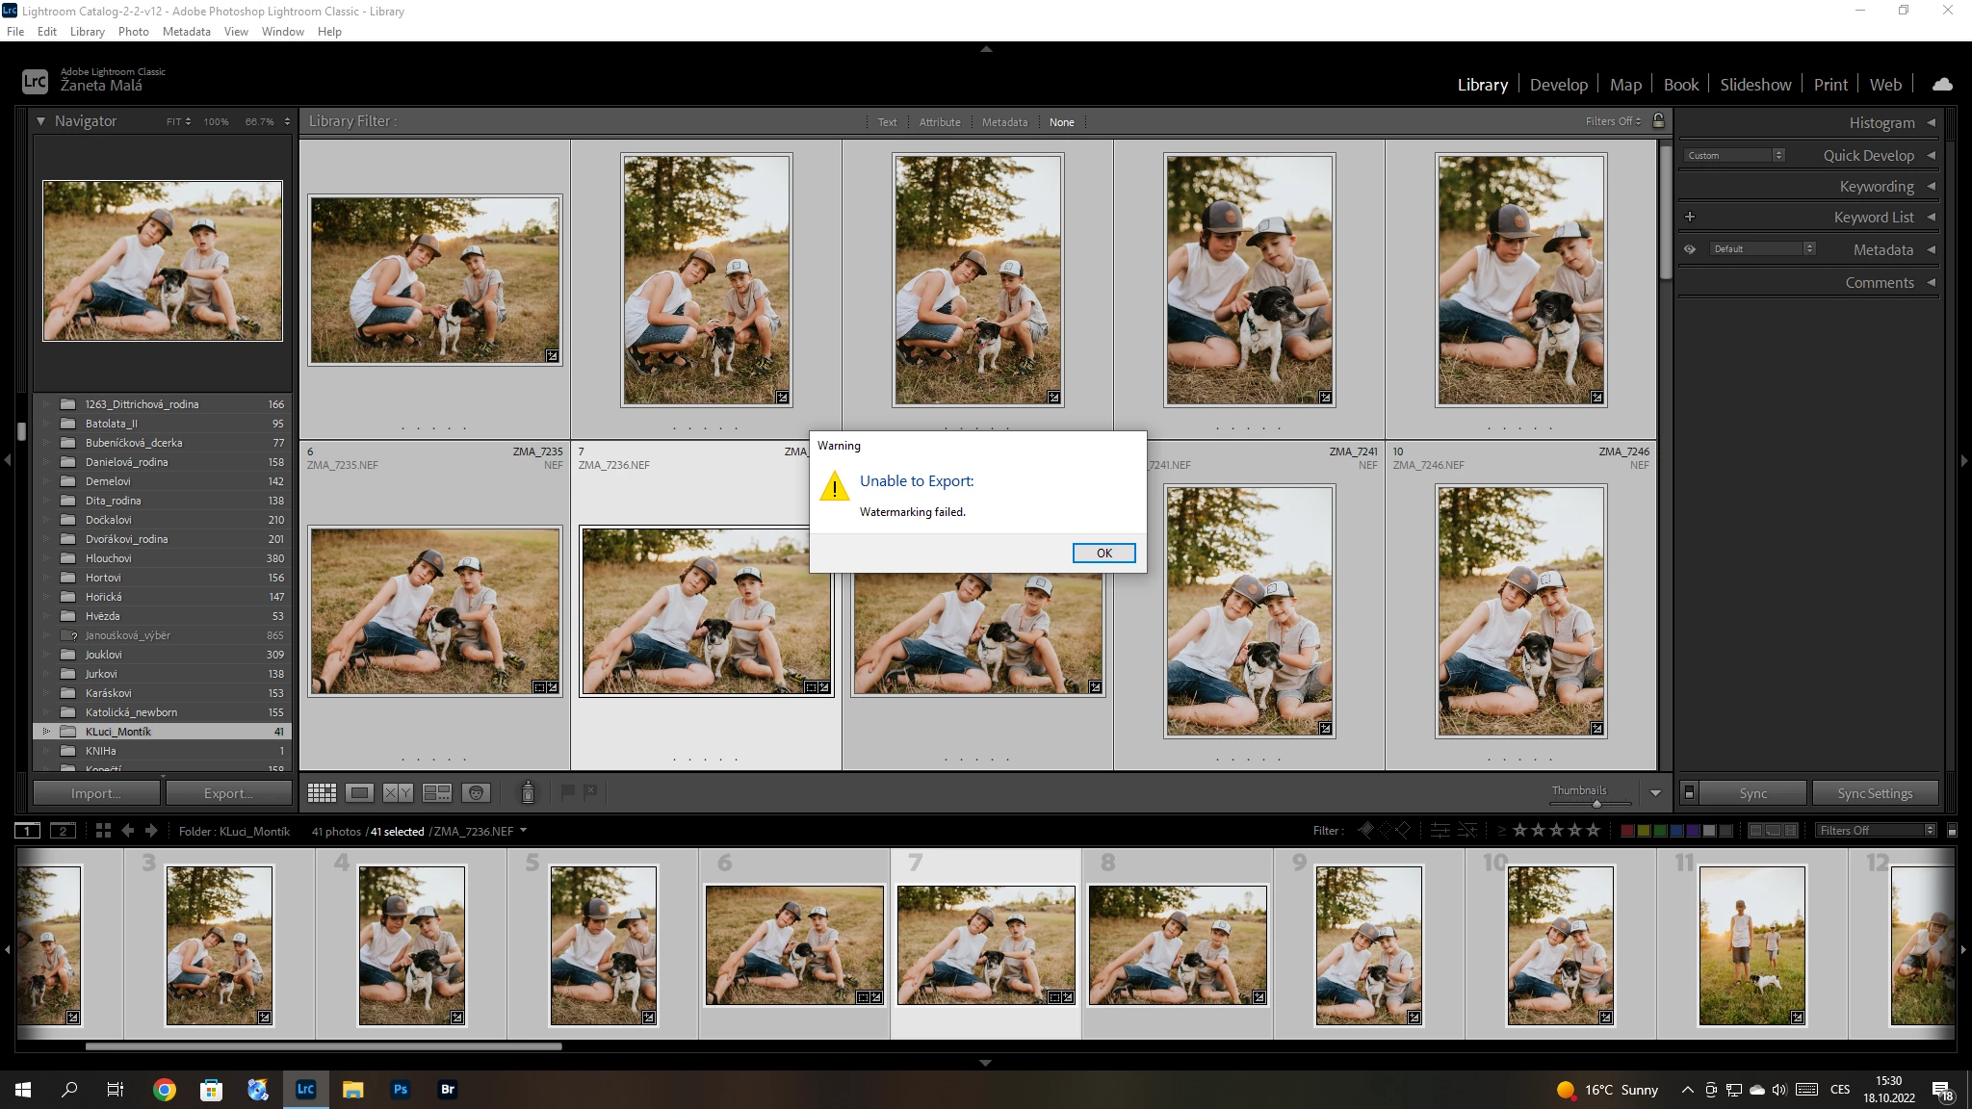Collapse the Navigator panel triangle
The width and height of the screenshot is (1972, 1109).
40,121
